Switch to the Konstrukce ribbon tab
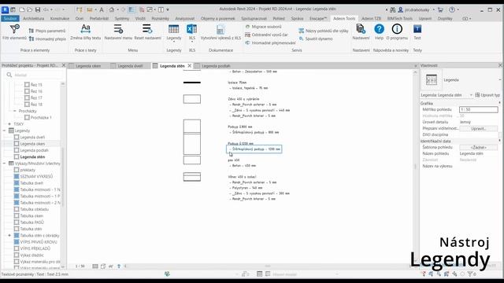This screenshot has width=504, height=283. point(60,19)
